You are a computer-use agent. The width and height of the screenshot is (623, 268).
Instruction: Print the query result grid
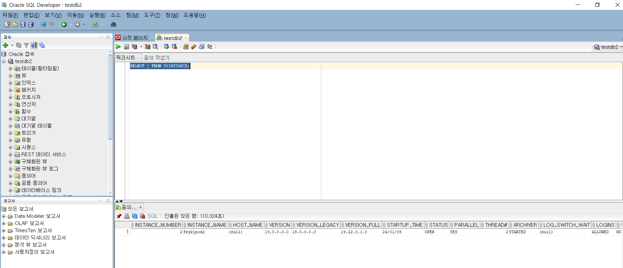[x=127, y=216]
